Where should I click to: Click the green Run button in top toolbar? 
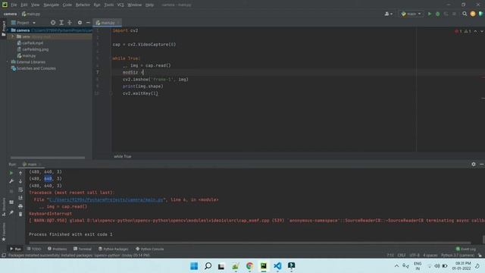pyautogui.click(x=430, y=14)
